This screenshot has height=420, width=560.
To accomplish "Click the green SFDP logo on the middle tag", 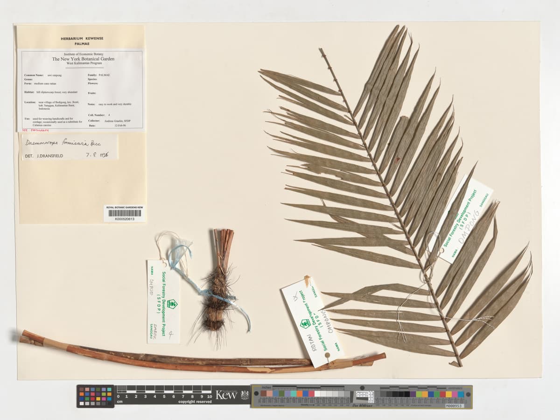I will tap(306, 323).
